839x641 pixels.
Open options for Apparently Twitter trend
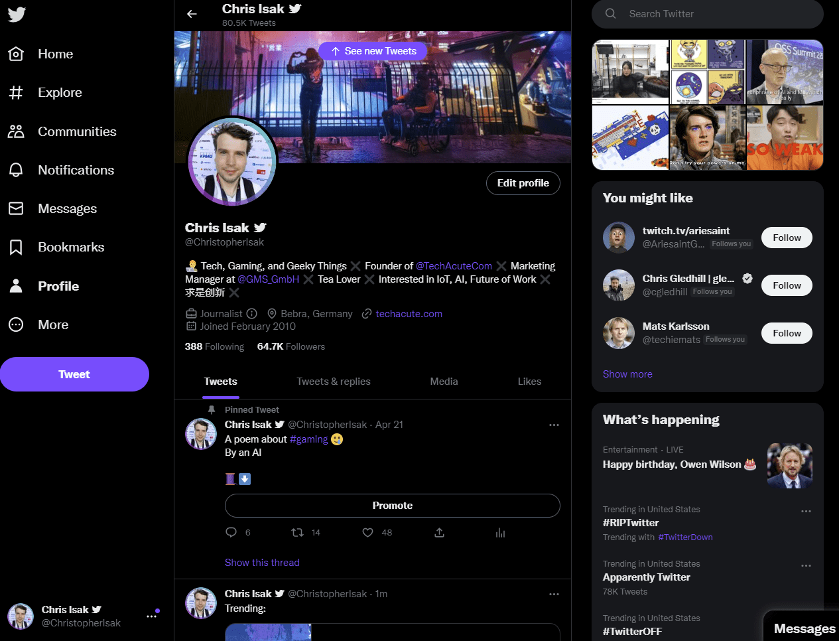pos(806,565)
